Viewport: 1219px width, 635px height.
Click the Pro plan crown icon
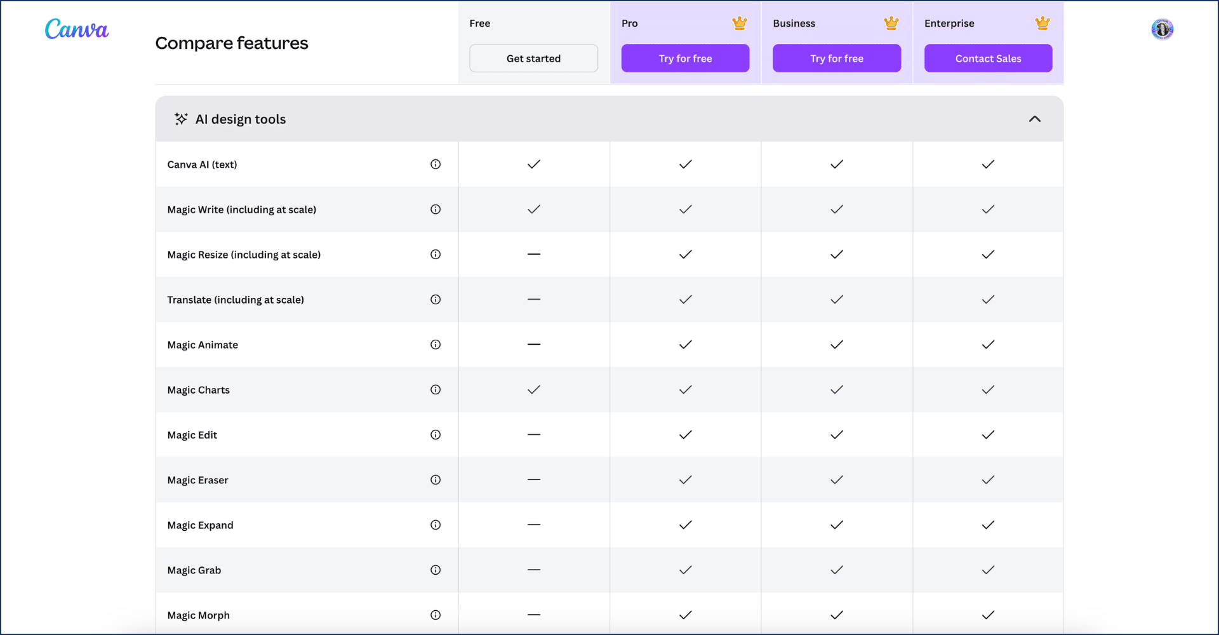coord(740,23)
